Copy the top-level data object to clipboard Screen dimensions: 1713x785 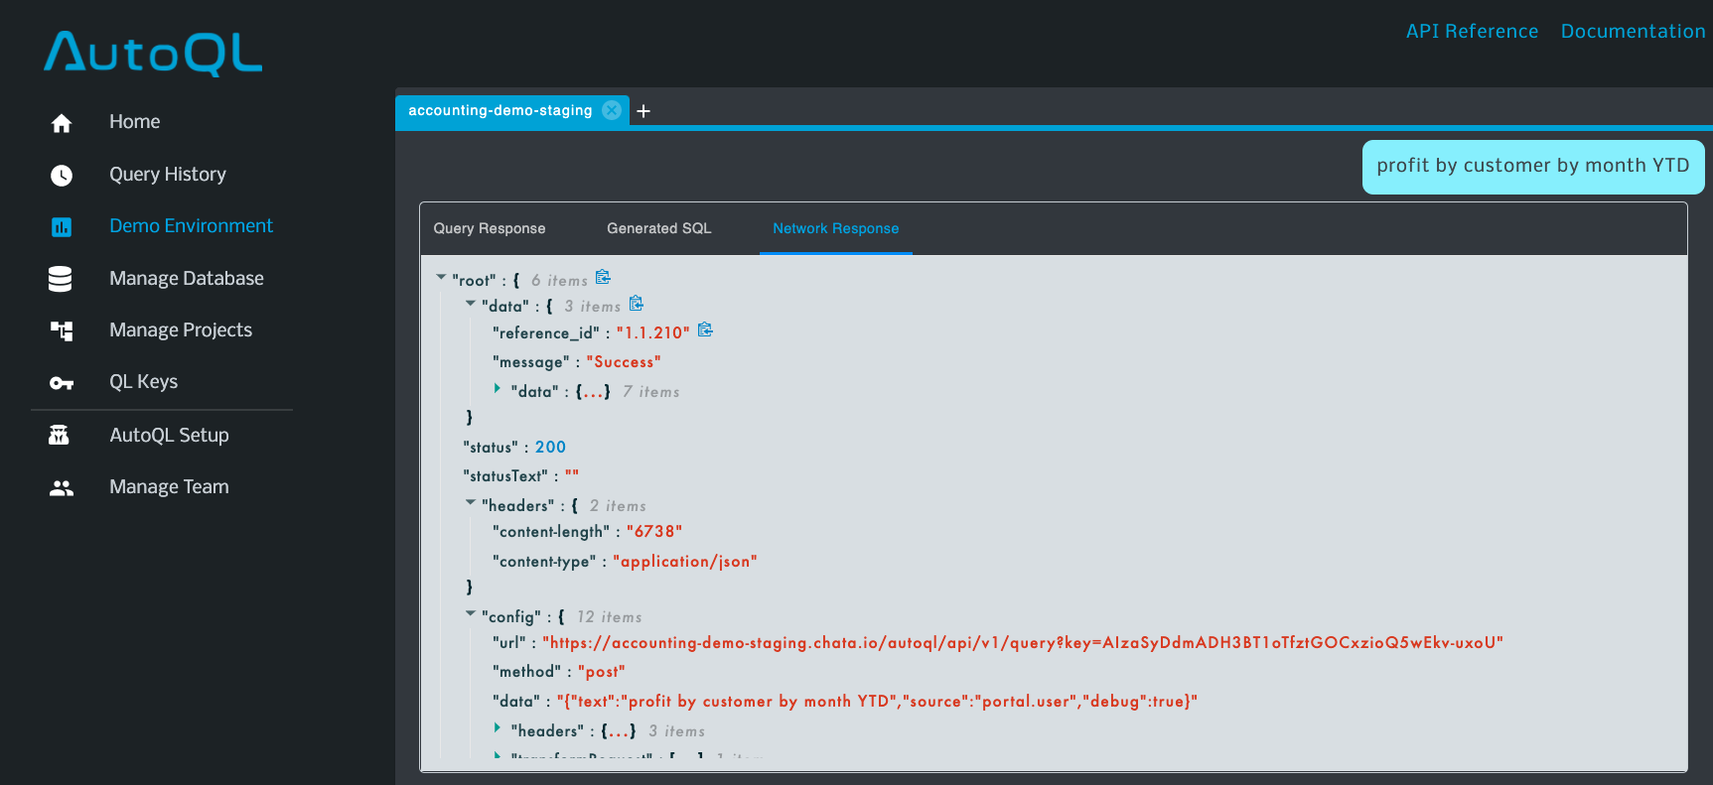point(637,303)
